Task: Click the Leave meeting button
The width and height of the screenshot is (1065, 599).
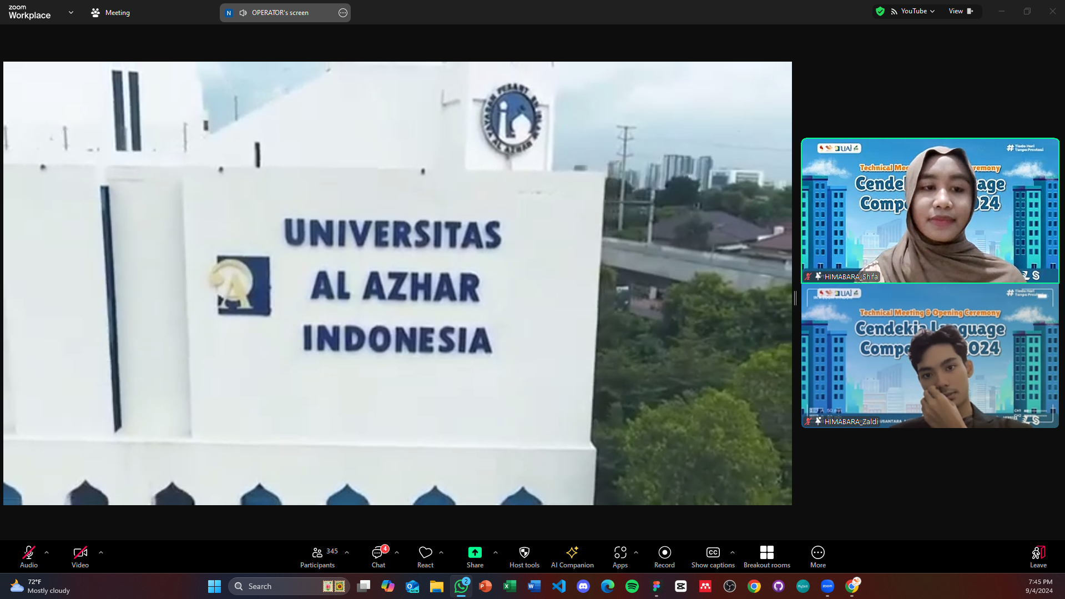Action: [x=1038, y=557]
